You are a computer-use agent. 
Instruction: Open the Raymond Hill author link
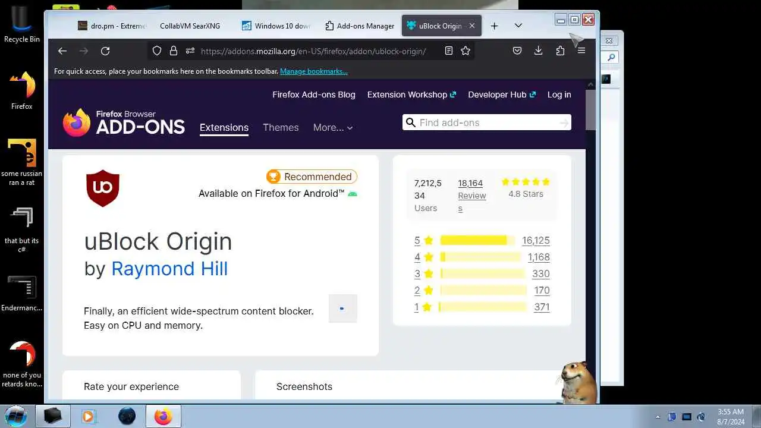tap(169, 269)
